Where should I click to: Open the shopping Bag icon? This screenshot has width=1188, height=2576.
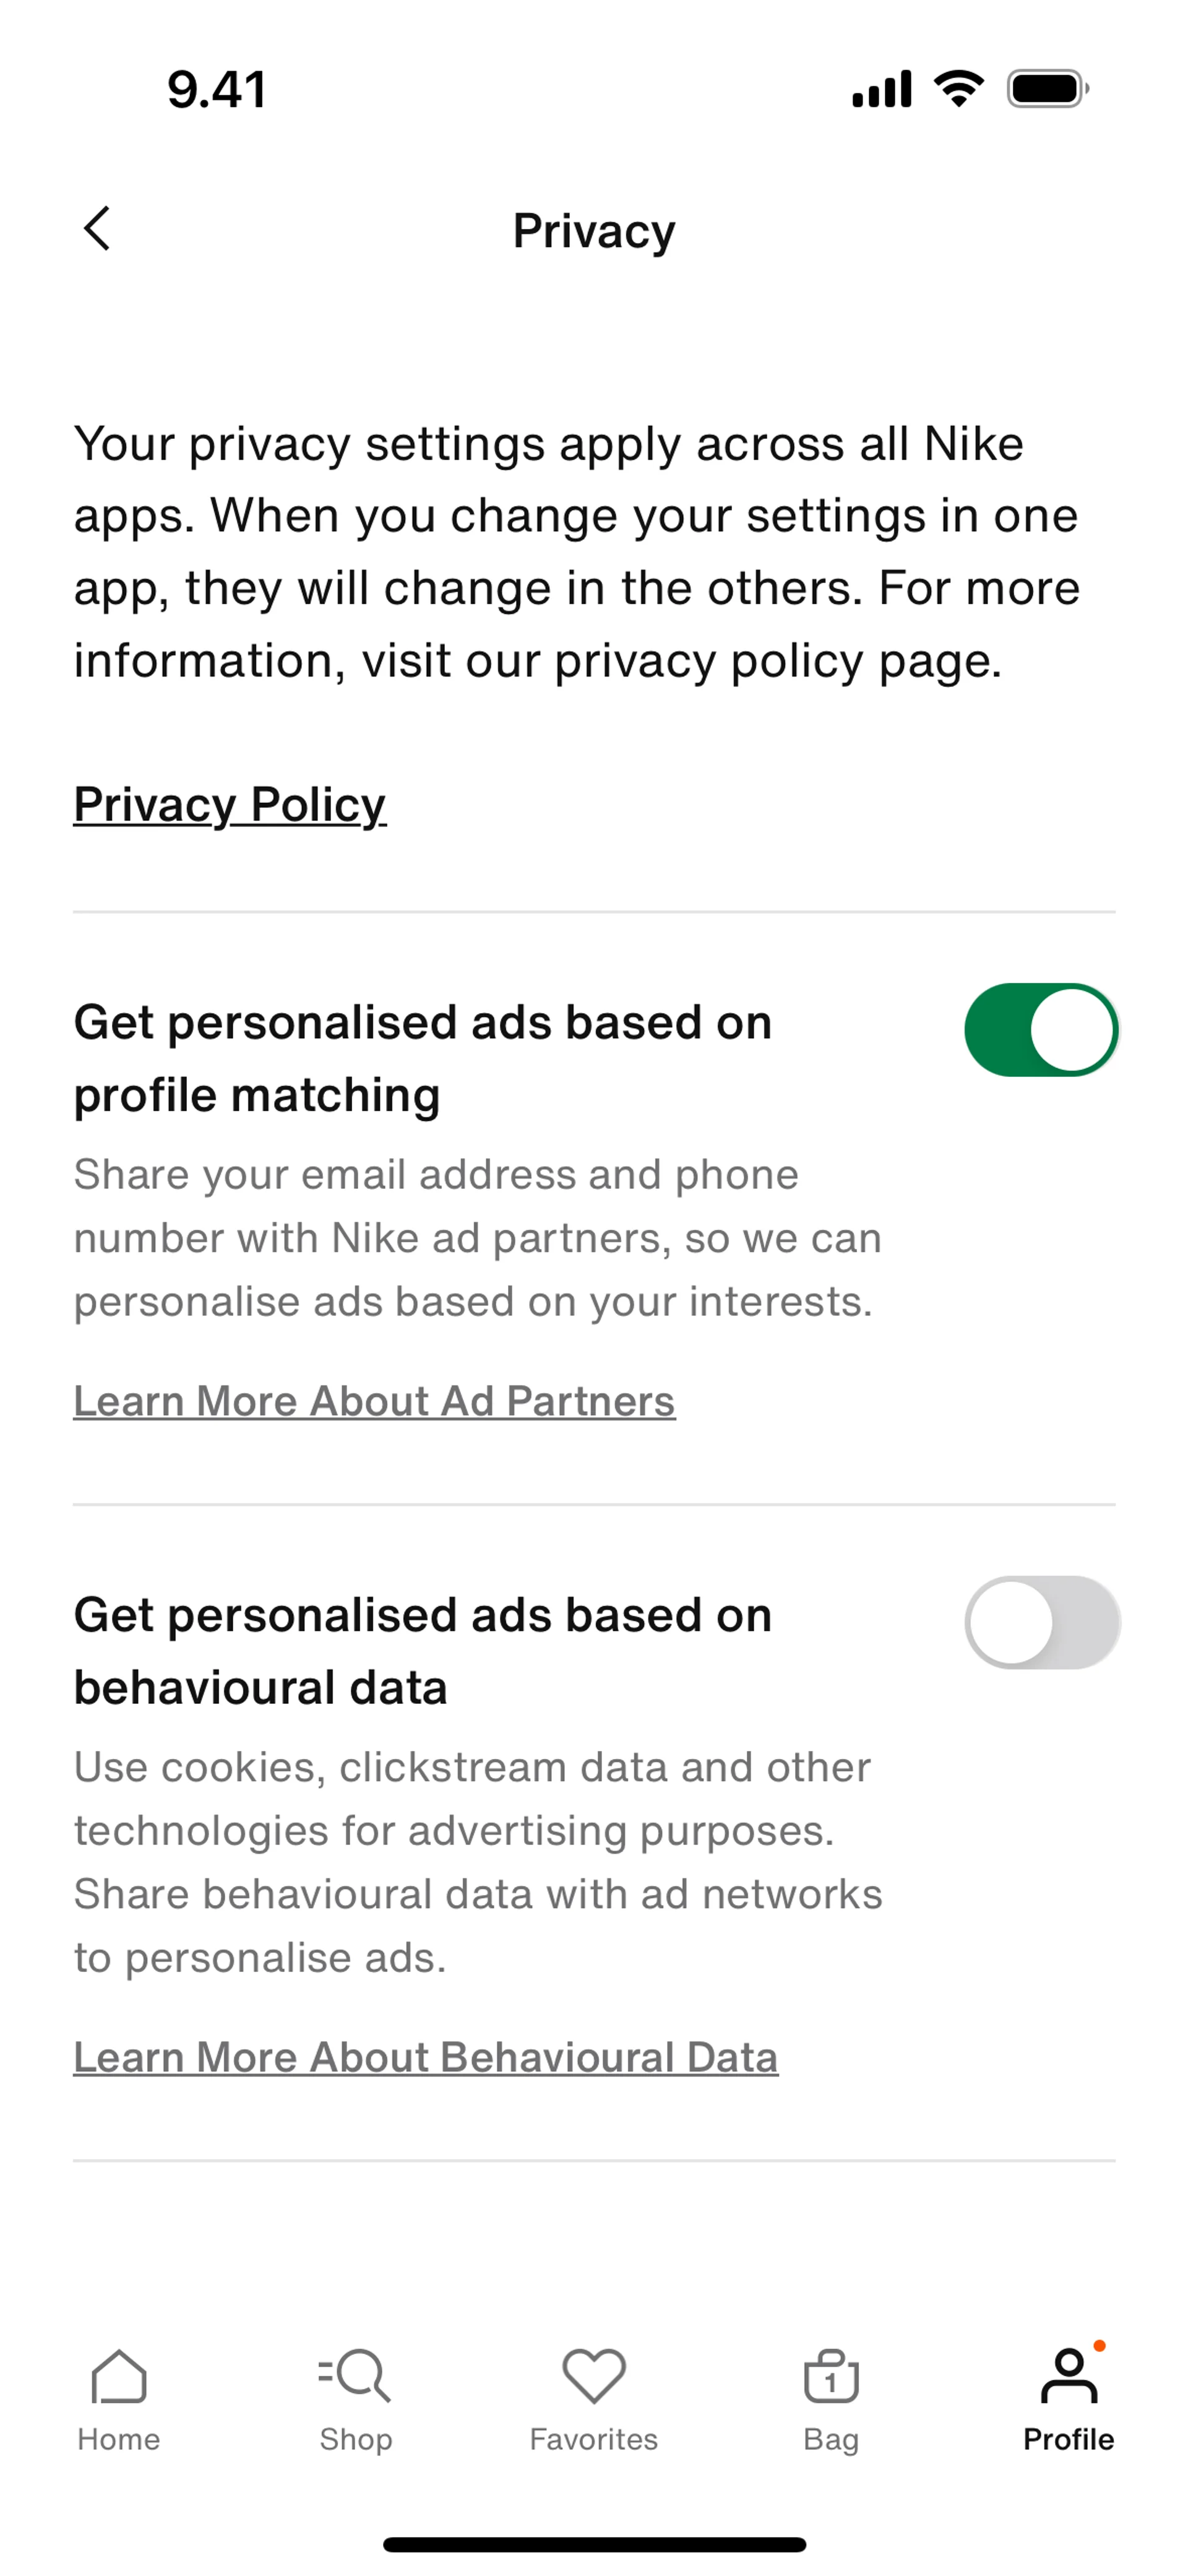[831, 2375]
